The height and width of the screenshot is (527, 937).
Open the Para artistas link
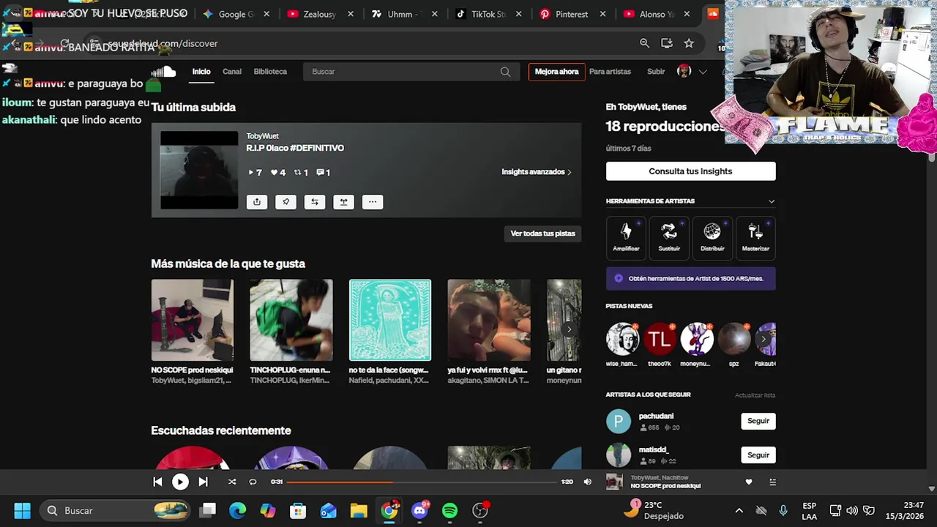point(610,72)
